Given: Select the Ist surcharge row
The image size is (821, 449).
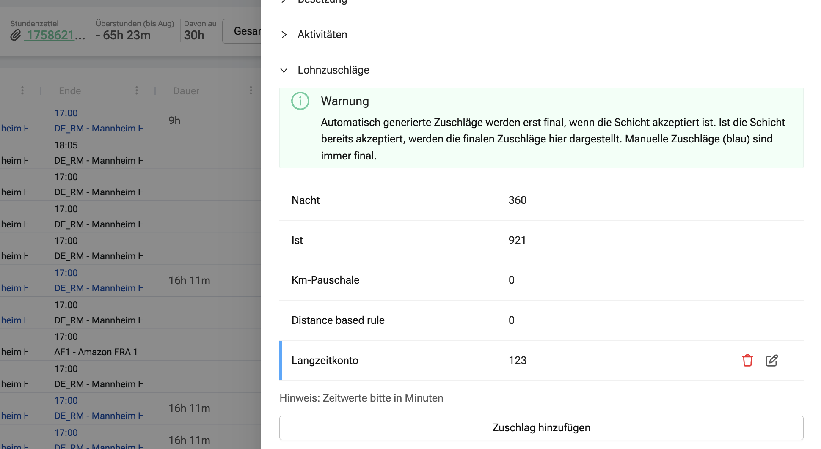Looking at the screenshot, I should 541,241.
